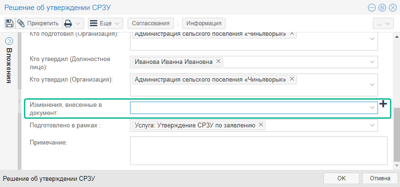This screenshot has height=187, width=400.
Task: Remove the Иванова Иванна Ивановна tag
Action: (218, 62)
